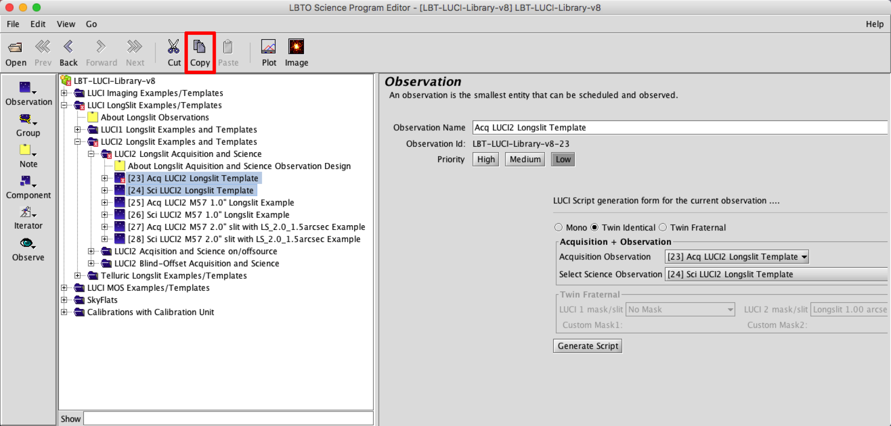Select [28] Sci LUCI2 M57 2.0" slit row

(244, 239)
